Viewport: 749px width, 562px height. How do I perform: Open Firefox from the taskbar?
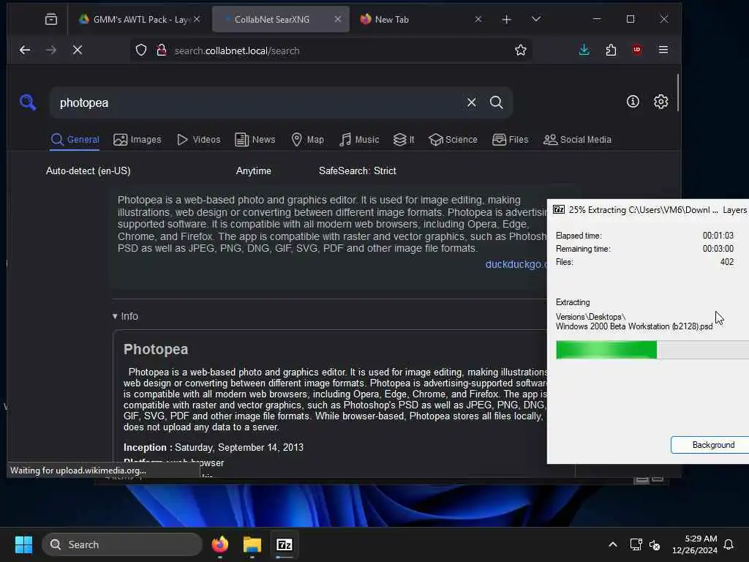(219, 544)
